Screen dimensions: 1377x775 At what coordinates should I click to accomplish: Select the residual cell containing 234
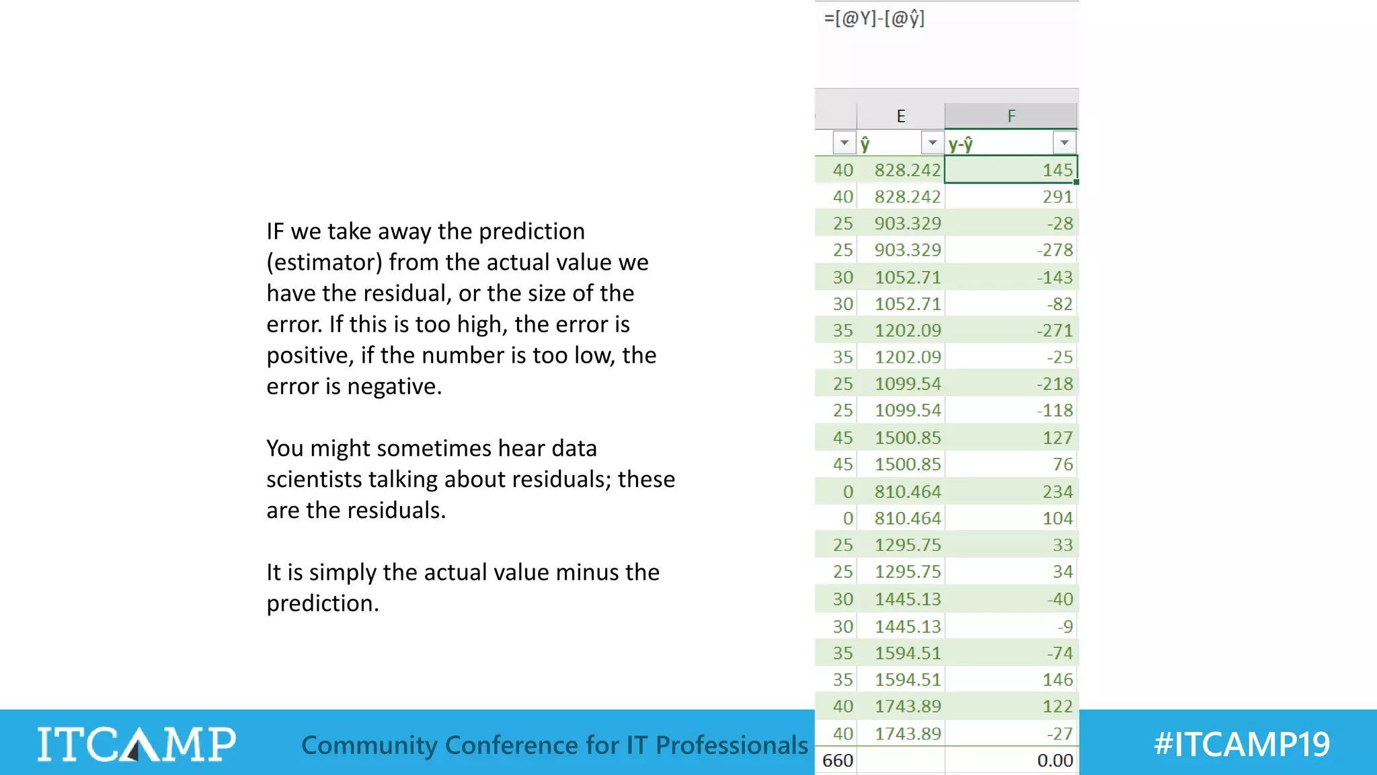[1011, 492]
